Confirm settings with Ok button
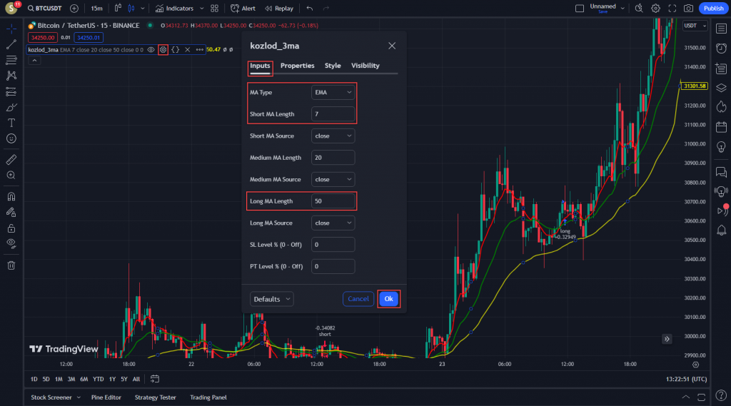This screenshot has width=731, height=406. pyautogui.click(x=388, y=299)
